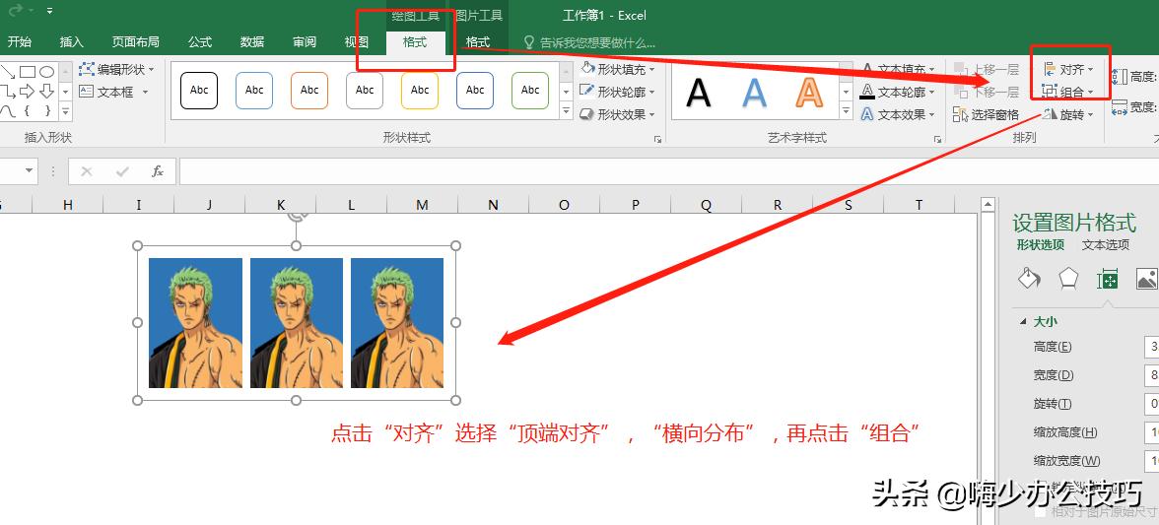This screenshot has height=525, width=1159.
Task: Open the Review (审阅) tab
Action: 305,42
